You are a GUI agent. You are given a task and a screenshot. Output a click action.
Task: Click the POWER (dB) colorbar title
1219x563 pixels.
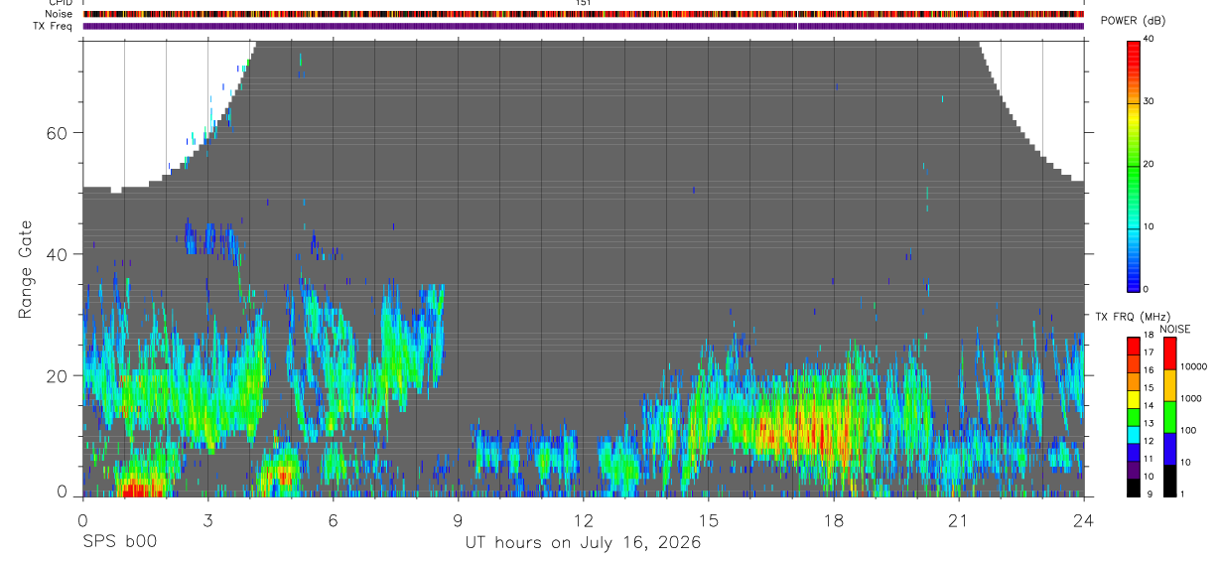(x=1135, y=21)
